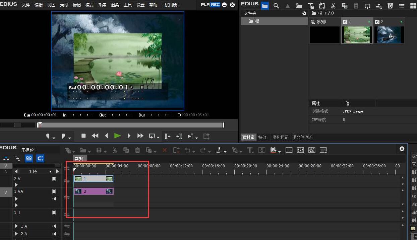Mute audio on the 1 VA track
The height and width of the screenshot is (240, 417).
tap(54, 199)
